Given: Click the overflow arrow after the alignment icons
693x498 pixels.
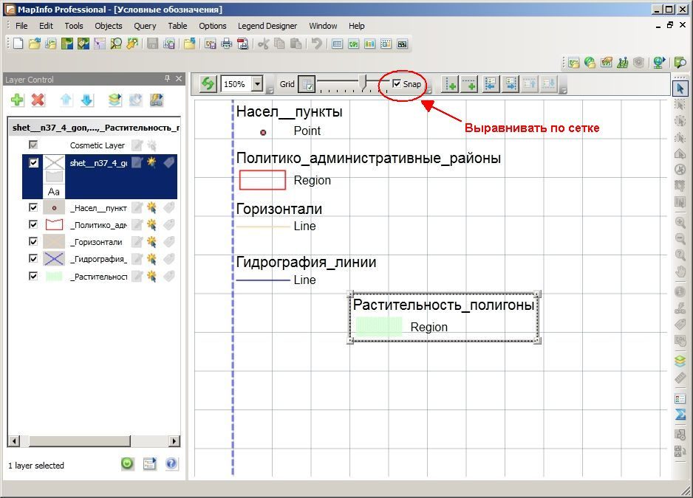Looking at the screenshot, I should click(x=563, y=90).
